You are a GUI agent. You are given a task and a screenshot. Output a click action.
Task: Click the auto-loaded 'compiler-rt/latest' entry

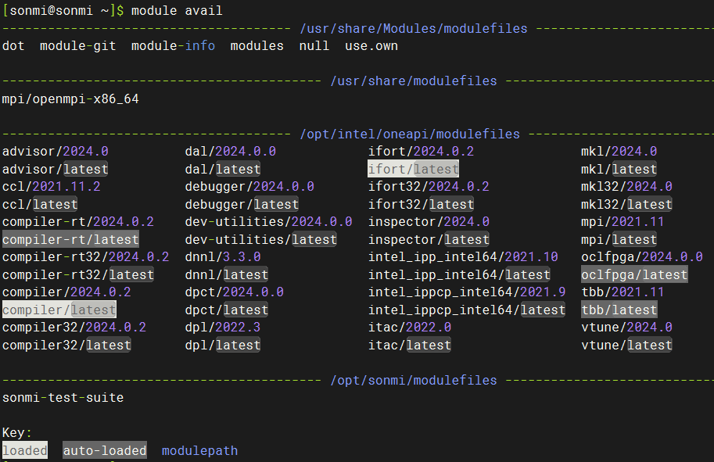click(x=70, y=239)
